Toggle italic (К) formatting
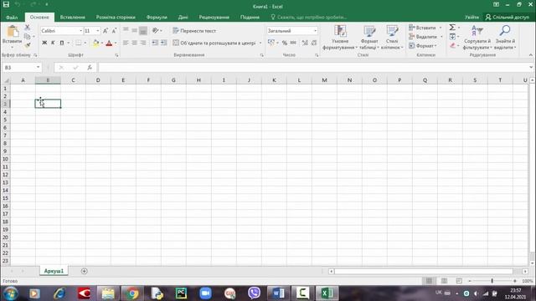This screenshot has height=301, width=536. pos(53,43)
